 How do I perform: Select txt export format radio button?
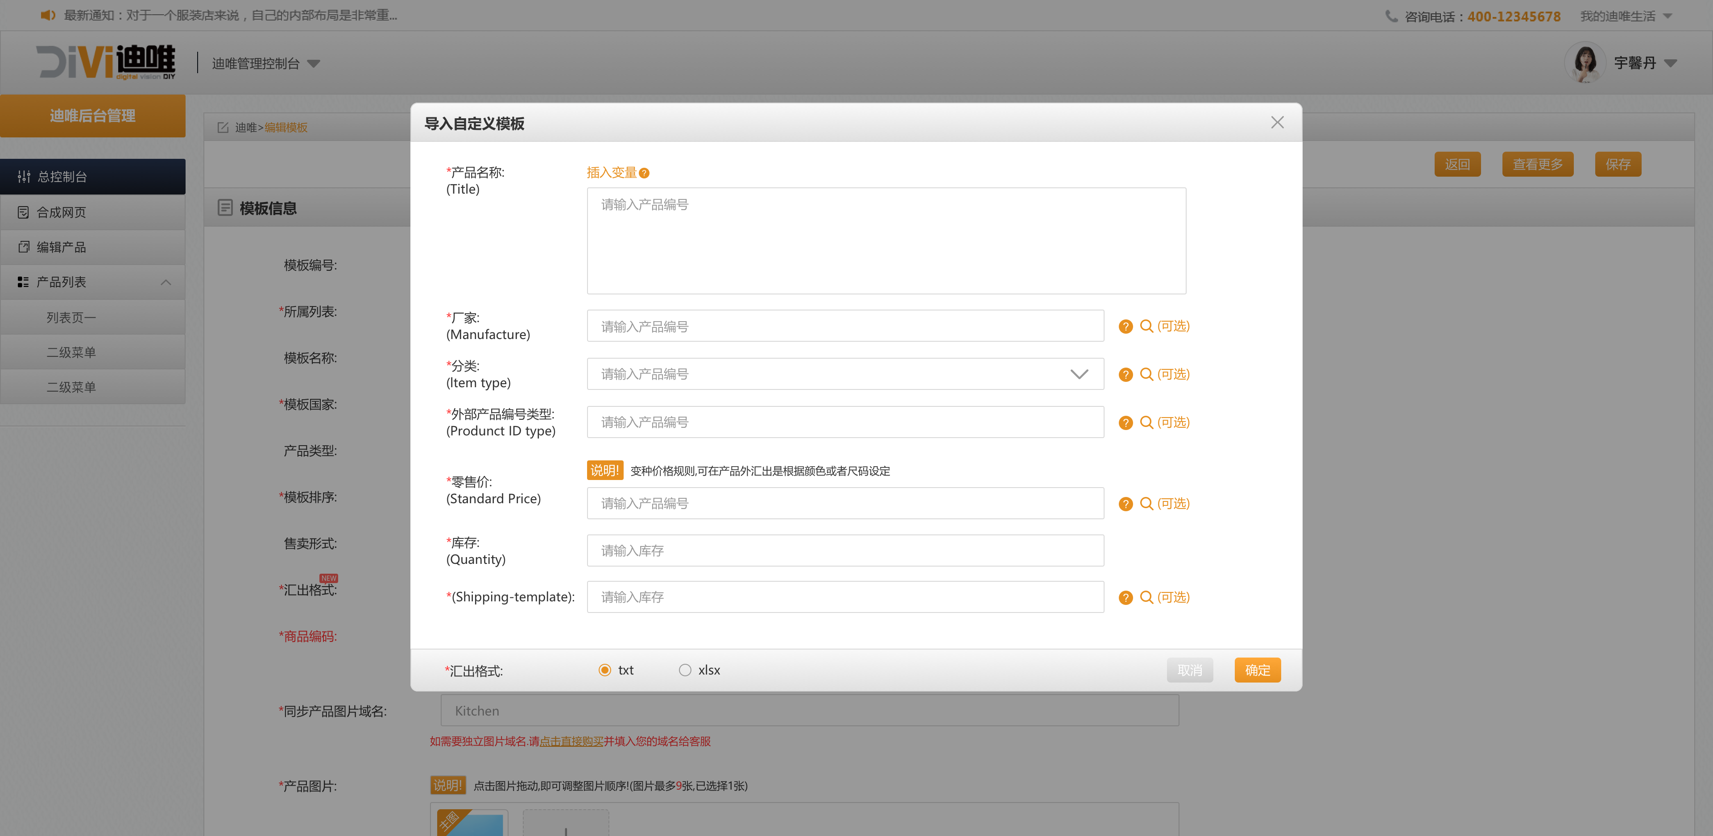604,670
